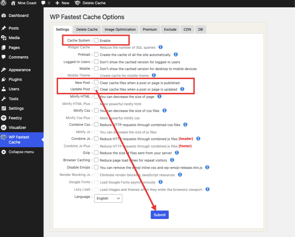Enable the Cache System checkbox
Viewport: 295px width, 237px height.
tap(96, 41)
